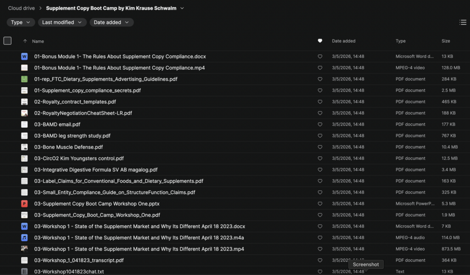470x275 pixels.
Task: Click icon of 03-Label_Claims_for_Conventional_Foods pdf
Action: tap(24, 181)
